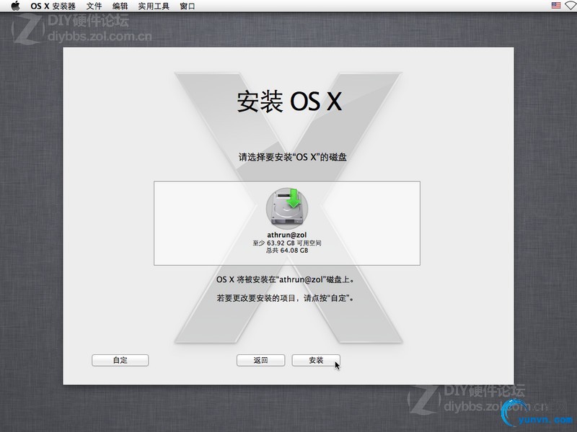Open the Apple menu

[x=15, y=6]
